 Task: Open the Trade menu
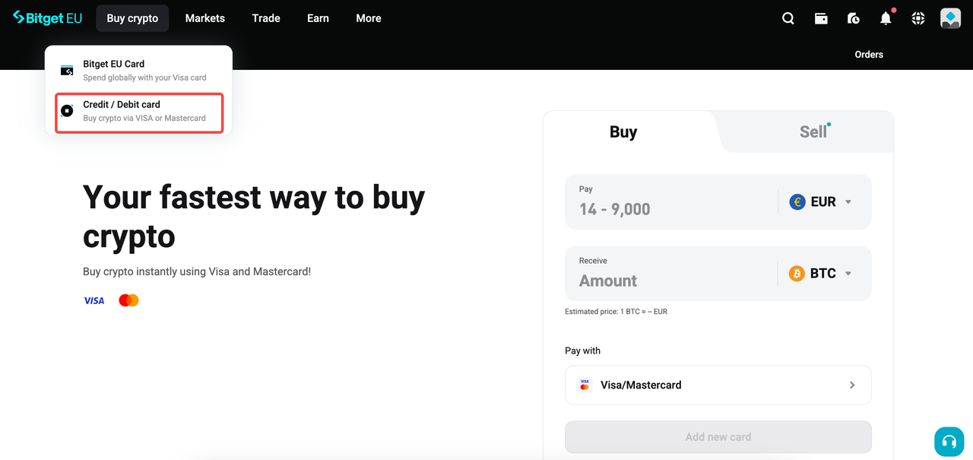click(x=266, y=18)
